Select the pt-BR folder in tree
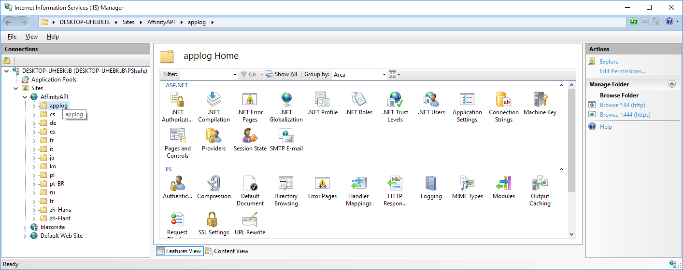 (57, 184)
